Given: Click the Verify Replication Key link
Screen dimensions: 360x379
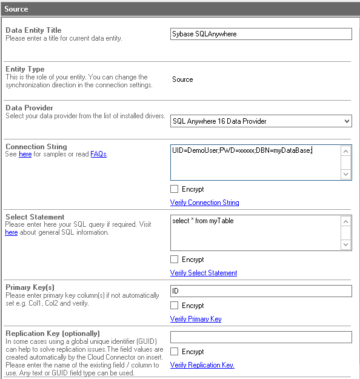Looking at the screenshot, I should pyautogui.click(x=202, y=365).
